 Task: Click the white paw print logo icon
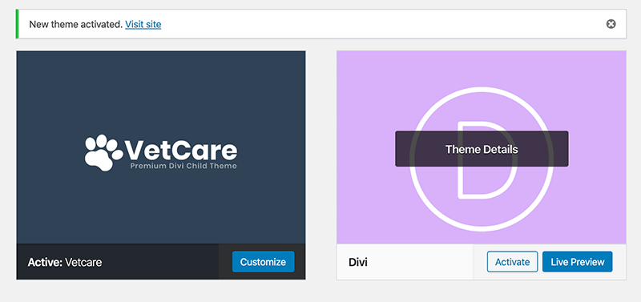(103, 152)
